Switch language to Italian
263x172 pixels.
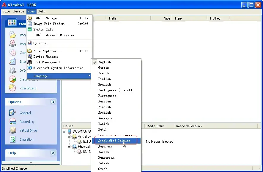[x=116, y=79]
